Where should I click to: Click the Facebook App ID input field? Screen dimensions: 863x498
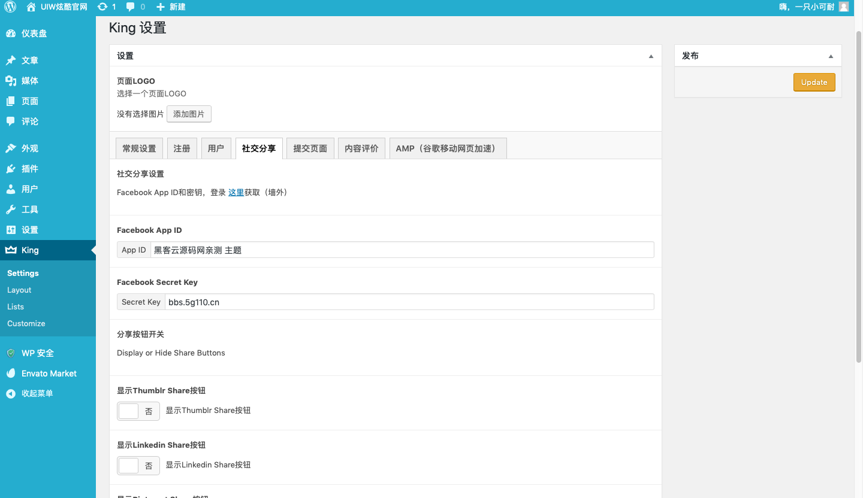point(402,250)
